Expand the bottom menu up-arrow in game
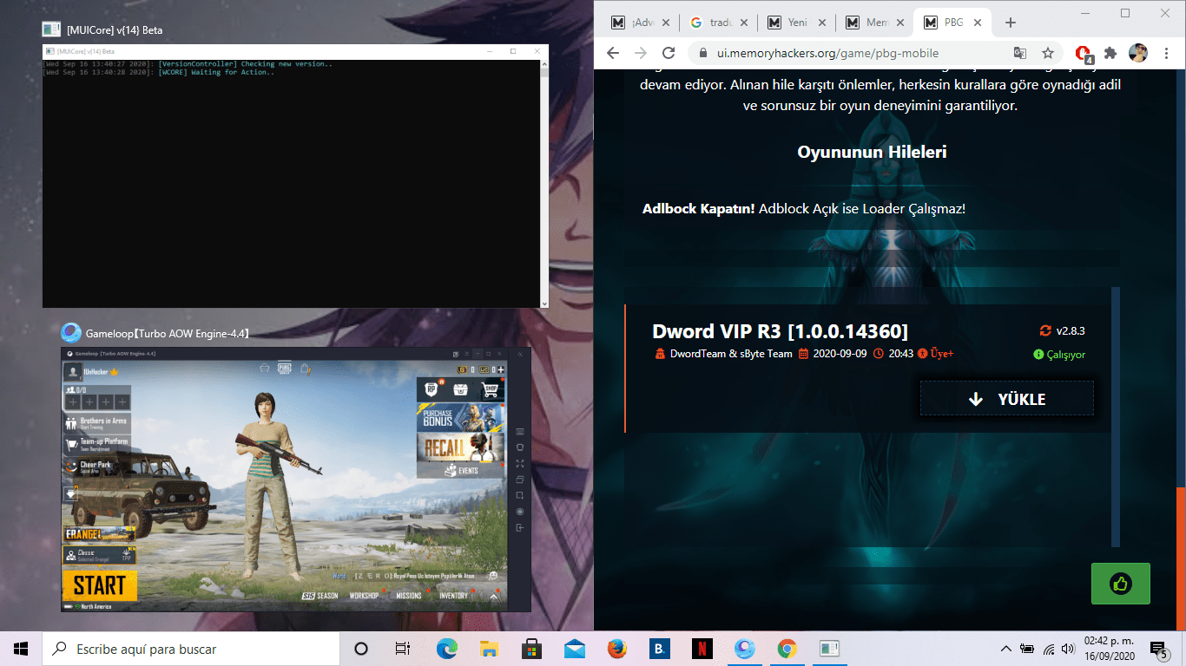The width and height of the screenshot is (1186, 666). [494, 596]
